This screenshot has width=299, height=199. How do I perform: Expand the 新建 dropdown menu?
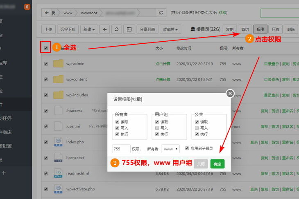pos(89,29)
